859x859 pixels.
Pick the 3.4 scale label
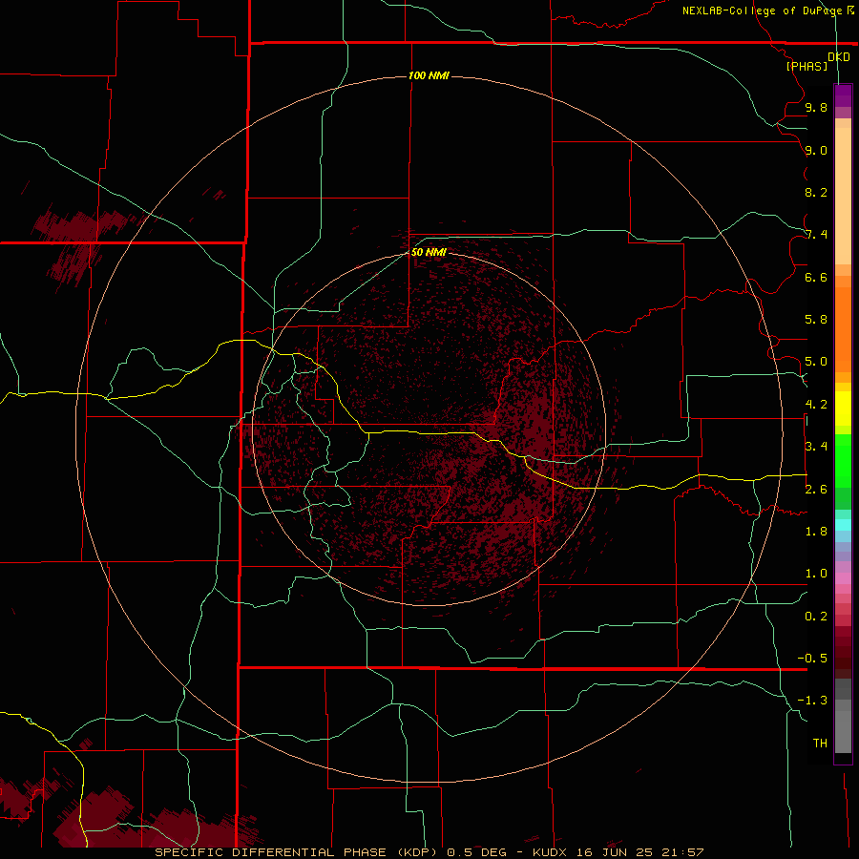click(816, 447)
